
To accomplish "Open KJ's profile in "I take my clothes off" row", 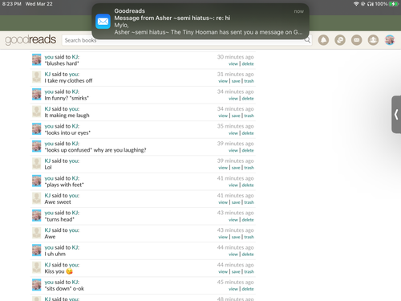I will tap(47, 74).
